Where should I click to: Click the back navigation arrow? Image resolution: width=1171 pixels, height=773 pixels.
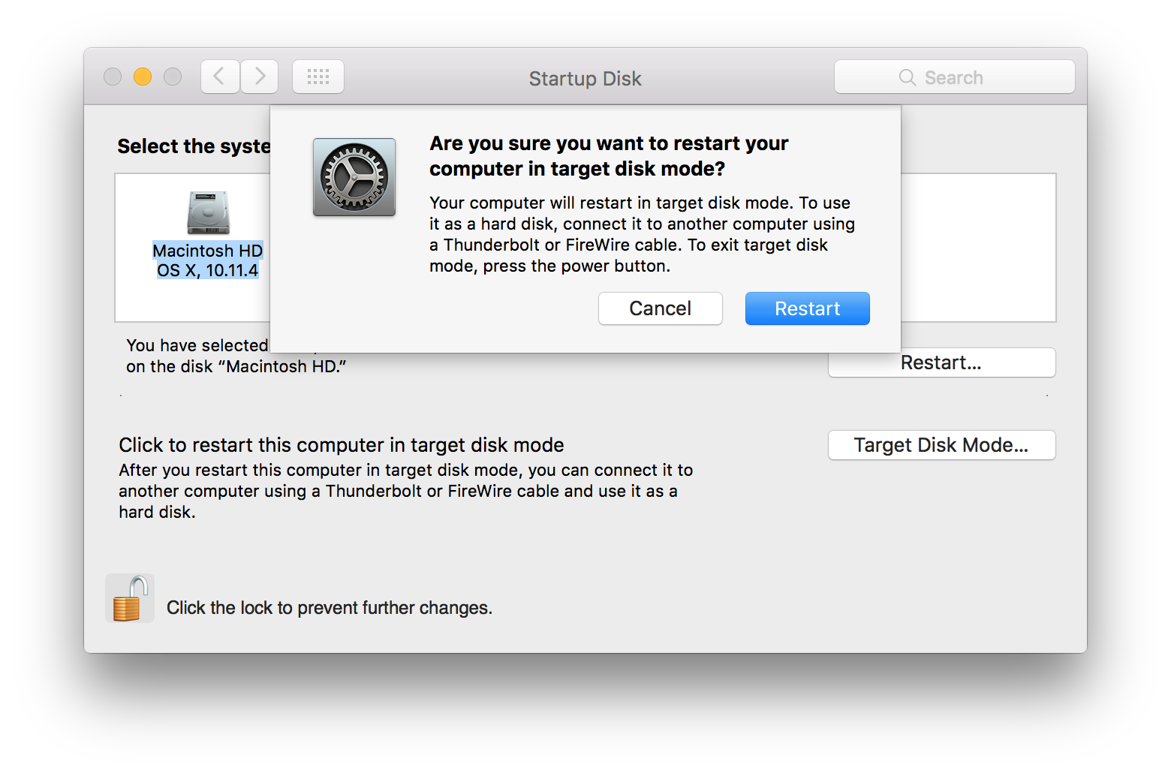pyautogui.click(x=219, y=76)
